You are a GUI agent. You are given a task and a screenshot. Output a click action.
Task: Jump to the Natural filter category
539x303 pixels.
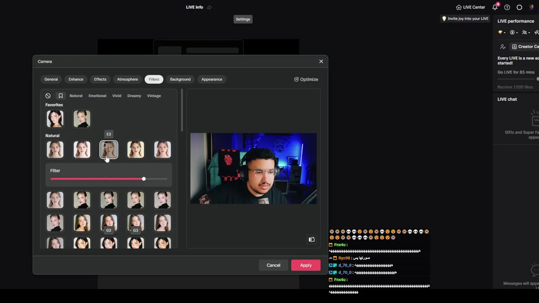(76, 96)
